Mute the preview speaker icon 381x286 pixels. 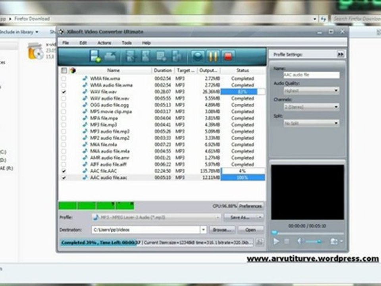point(300,241)
